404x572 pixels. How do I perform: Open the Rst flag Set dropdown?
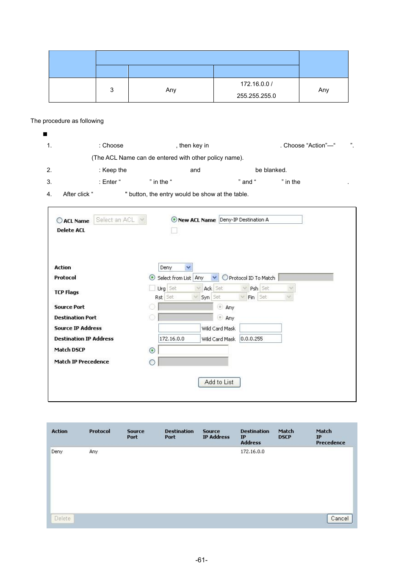pyautogui.click(x=182, y=297)
